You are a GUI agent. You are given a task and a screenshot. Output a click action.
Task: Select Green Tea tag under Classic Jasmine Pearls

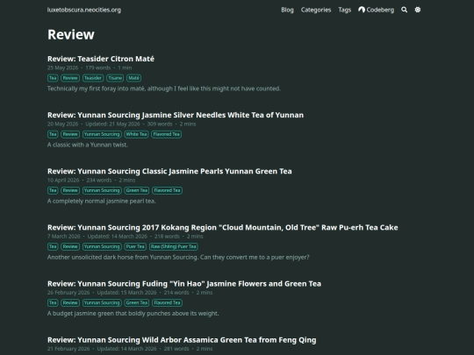137,190
